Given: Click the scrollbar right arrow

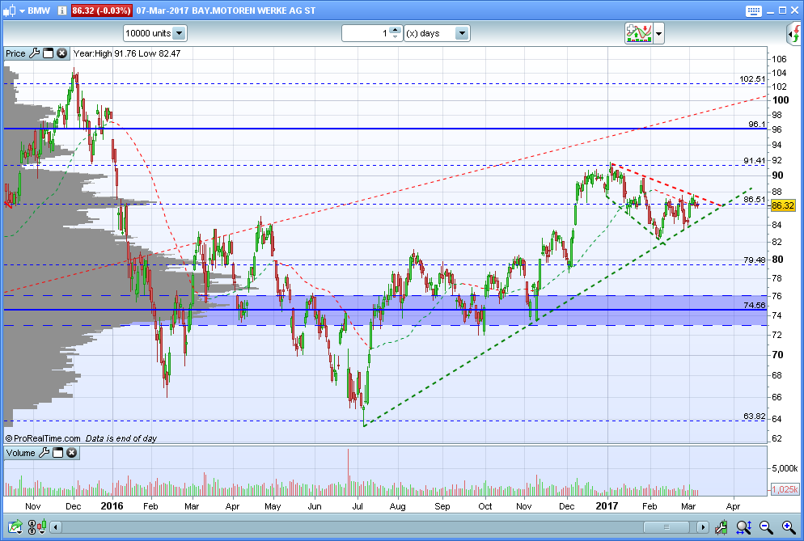Looking at the screenshot, I should [702, 527].
